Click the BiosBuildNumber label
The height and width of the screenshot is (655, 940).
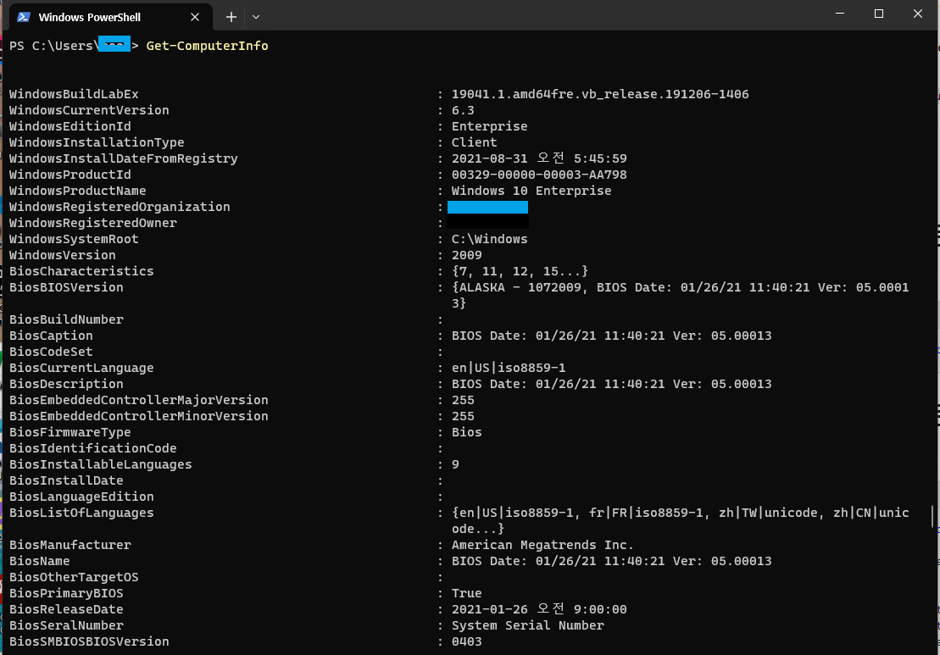coord(66,319)
